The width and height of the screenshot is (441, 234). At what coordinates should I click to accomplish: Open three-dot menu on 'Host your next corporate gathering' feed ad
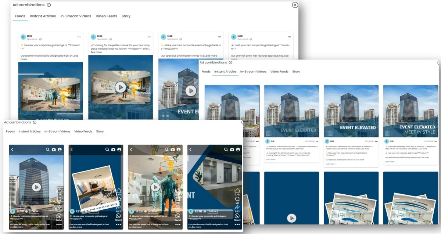(289, 37)
